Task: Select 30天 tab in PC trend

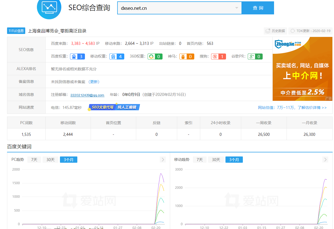Action: [50, 160]
